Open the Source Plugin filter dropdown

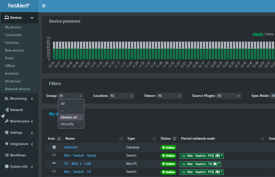pyautogui.click(x=229, y=96)
